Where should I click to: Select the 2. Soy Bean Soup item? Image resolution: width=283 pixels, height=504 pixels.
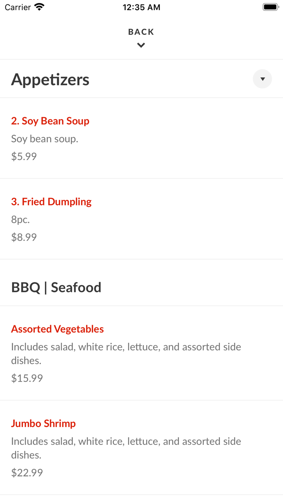pyautogui.click(x=50, y=121)
